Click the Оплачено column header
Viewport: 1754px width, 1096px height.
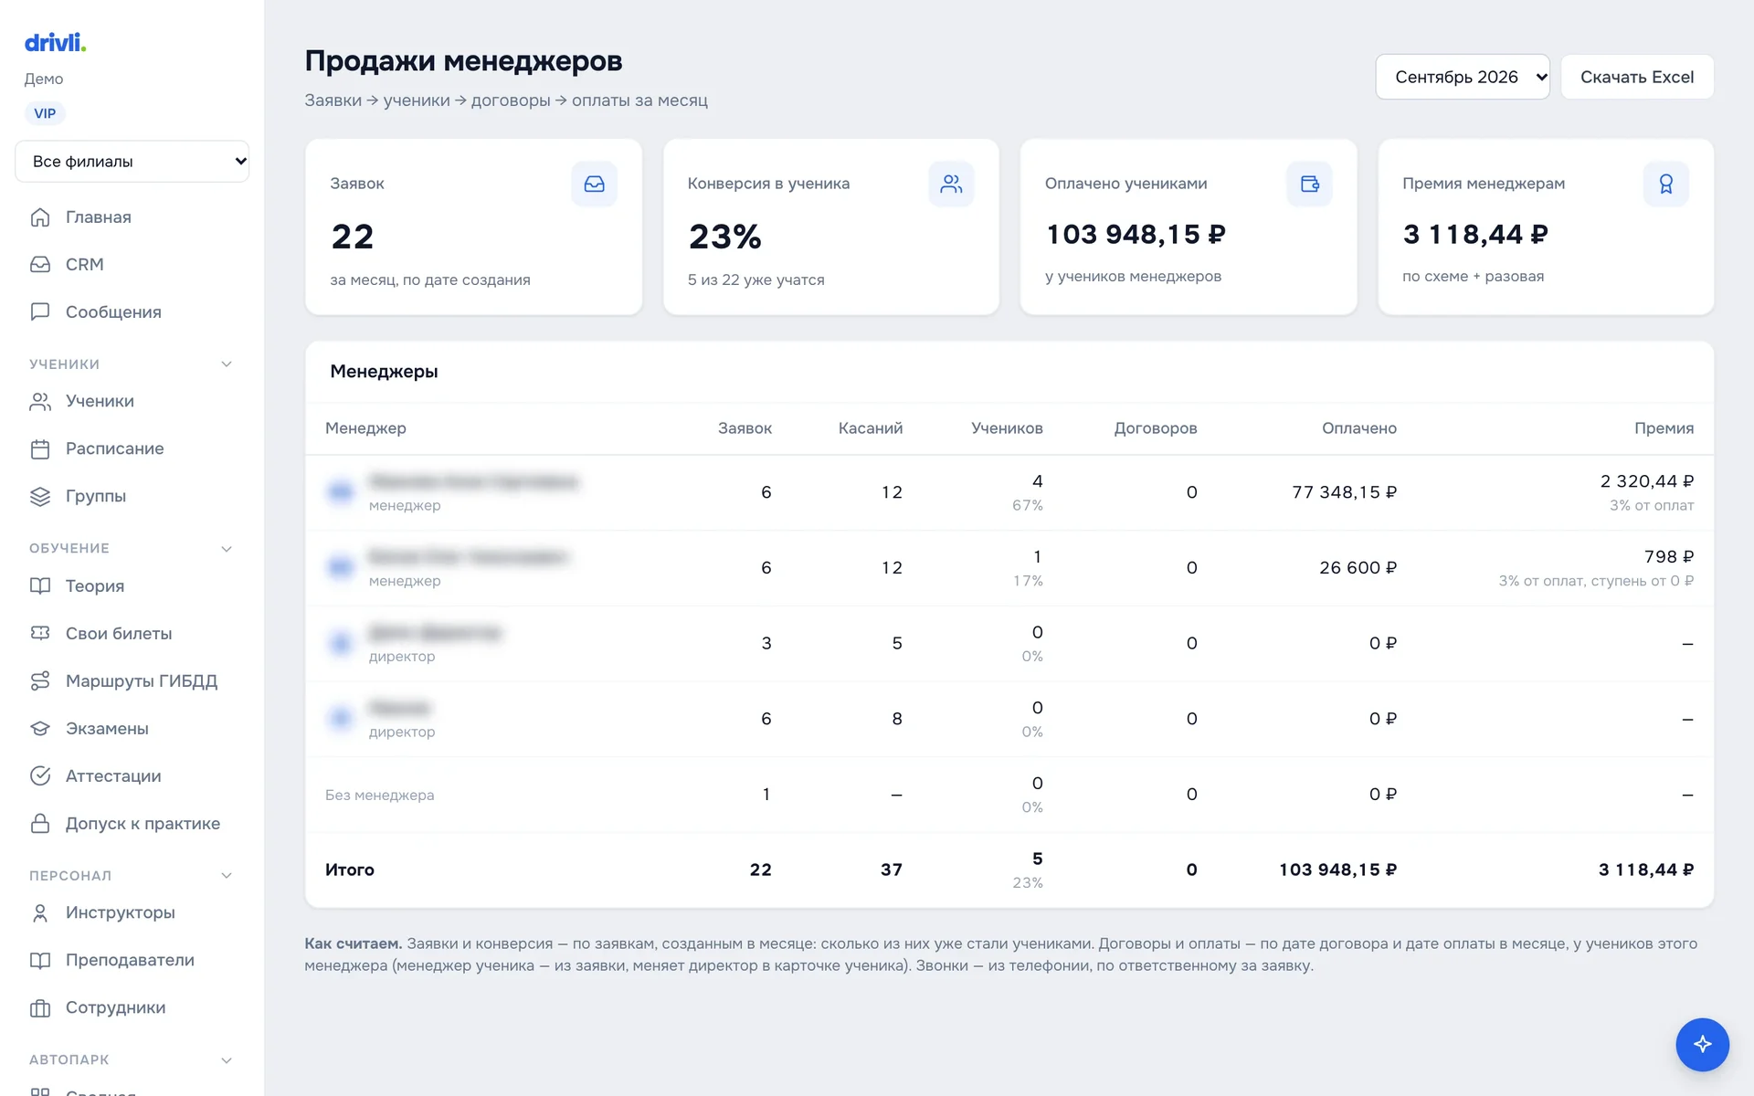(1359, 428)
